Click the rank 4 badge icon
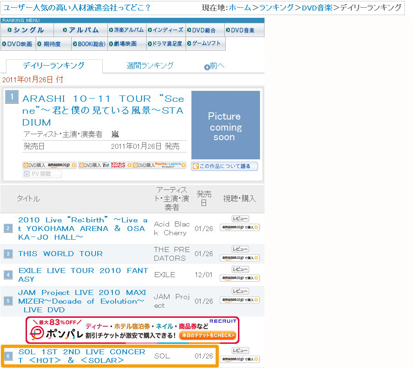413x368 pixels. [x=8, y=275]
